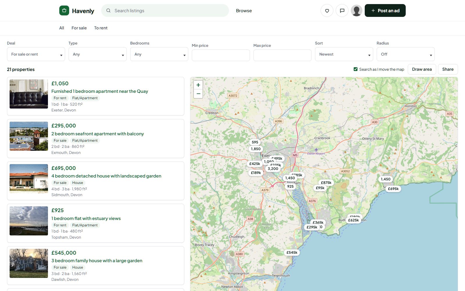Open the Deal dropdown
This screenshot has height=291, width=465.
pyautogui.click(x=36, y=54)
